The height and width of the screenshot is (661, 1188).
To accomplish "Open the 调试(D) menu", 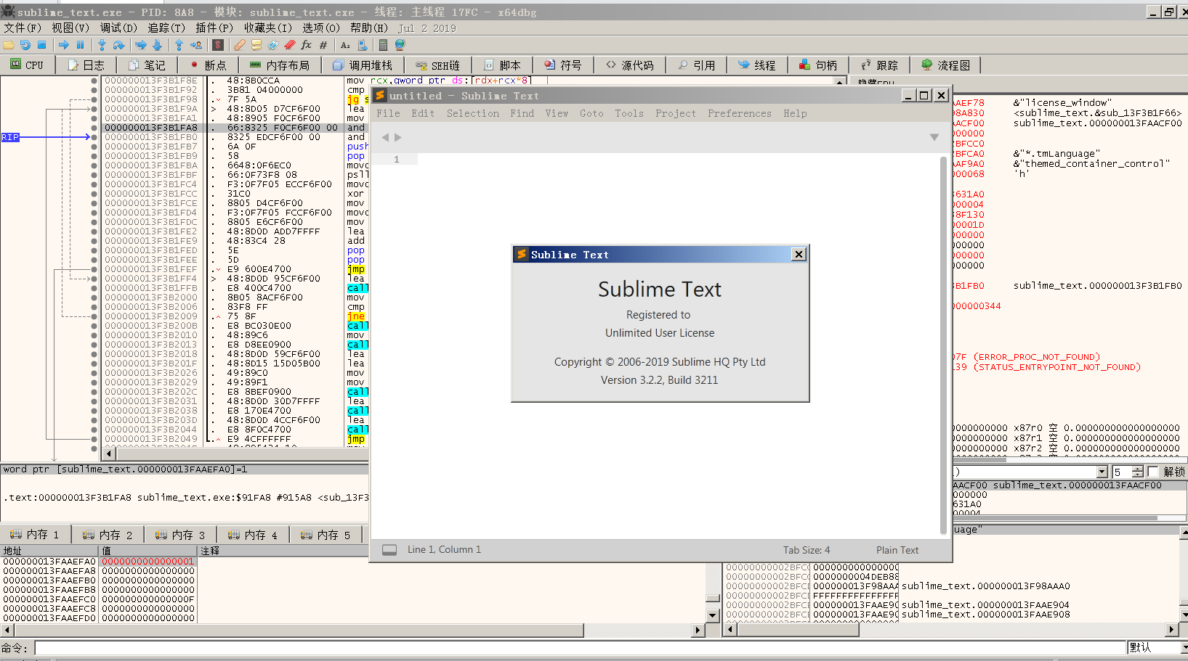I will click(118, 28).
